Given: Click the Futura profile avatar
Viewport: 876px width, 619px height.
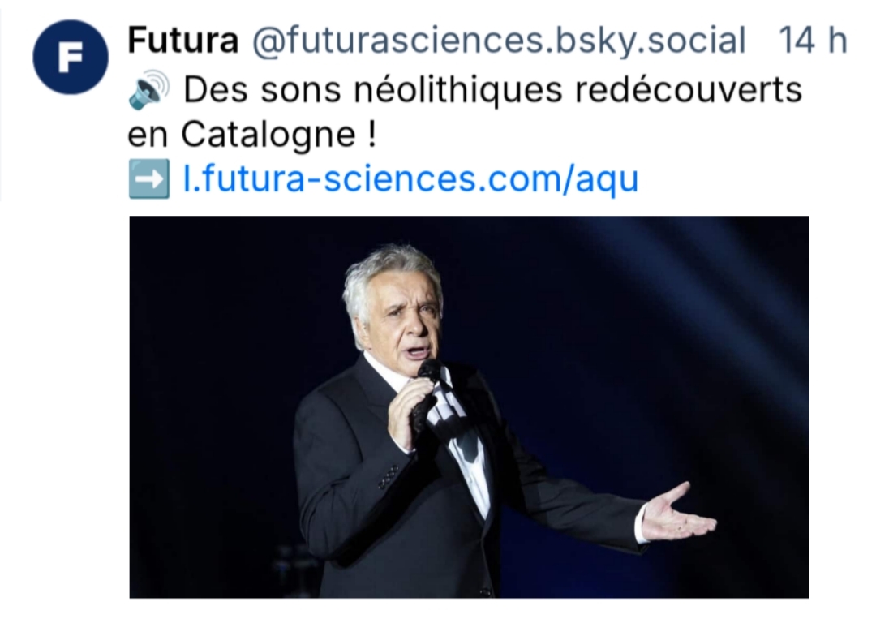Looking at the screenshot, I should [71, 58].
